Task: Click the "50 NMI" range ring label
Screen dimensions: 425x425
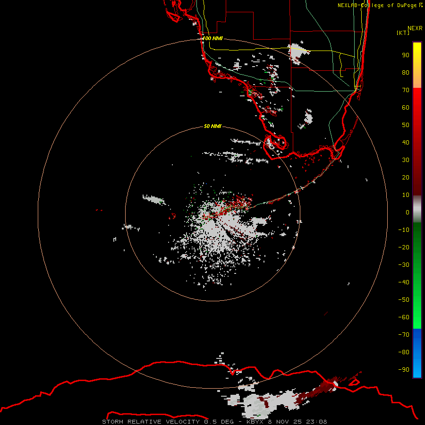Action: pos(212,126)
